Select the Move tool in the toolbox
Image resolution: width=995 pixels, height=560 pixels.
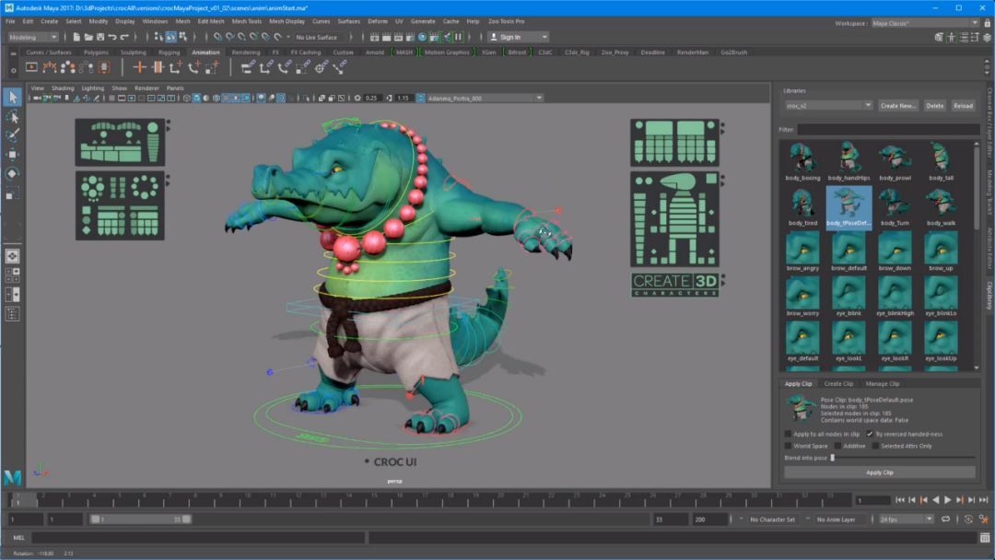pyautogui.click(x=12, y=155)
